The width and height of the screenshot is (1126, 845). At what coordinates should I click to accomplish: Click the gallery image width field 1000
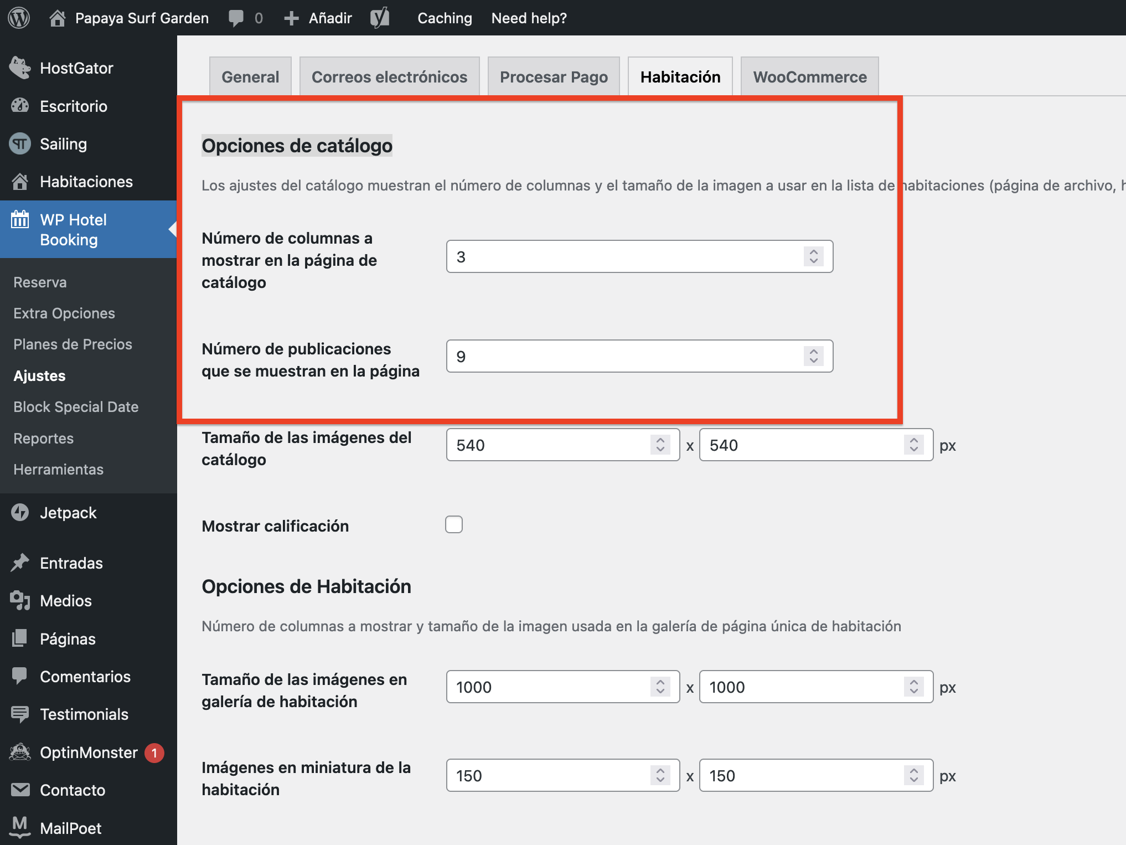548,687
